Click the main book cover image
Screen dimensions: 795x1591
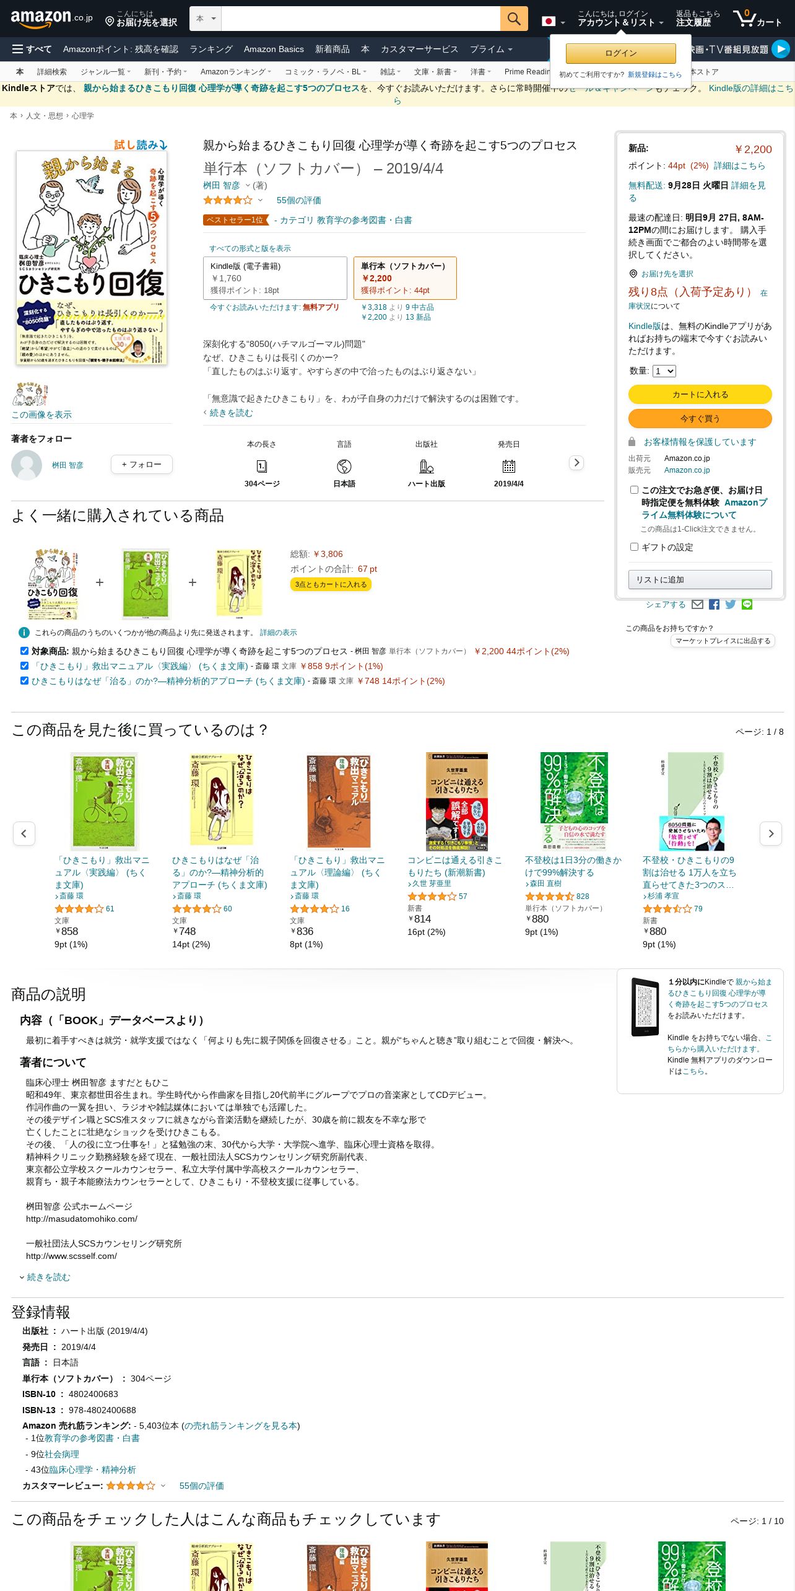(x=92, y=258)
